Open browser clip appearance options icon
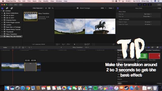This screenshot has width=162, height=91. [49, 8]
